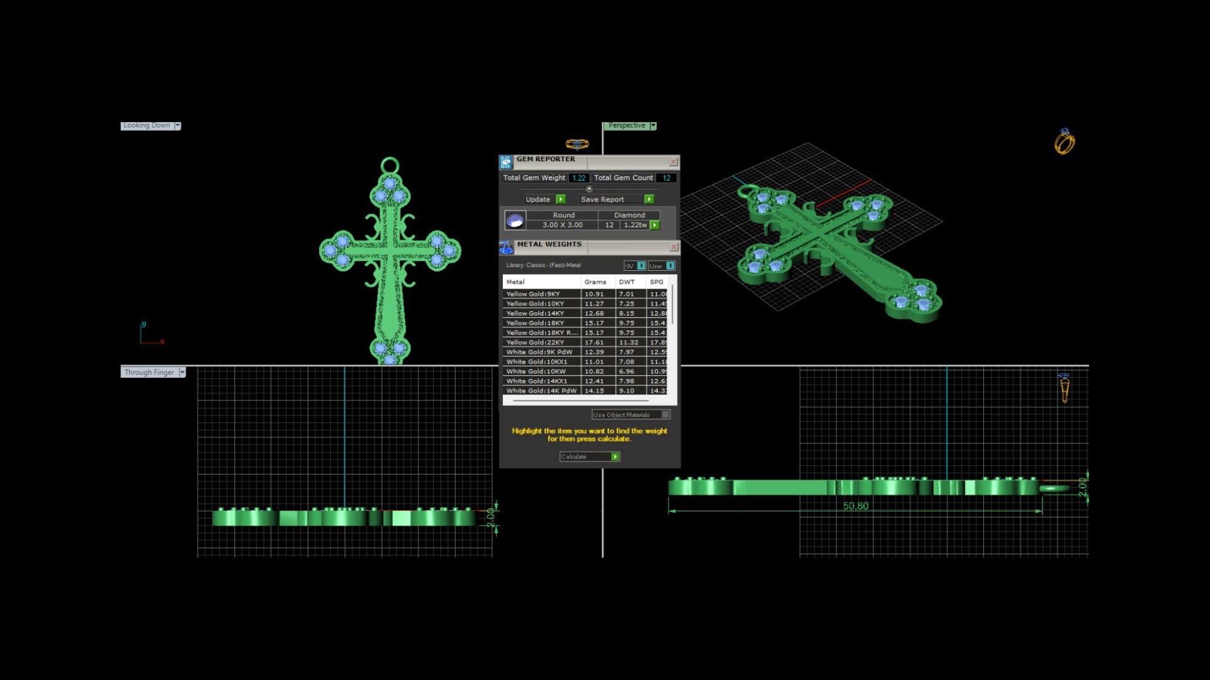Open the Perspective viewport dropdown
This screenshot has width=1210, height=680.
pos(654,126)
